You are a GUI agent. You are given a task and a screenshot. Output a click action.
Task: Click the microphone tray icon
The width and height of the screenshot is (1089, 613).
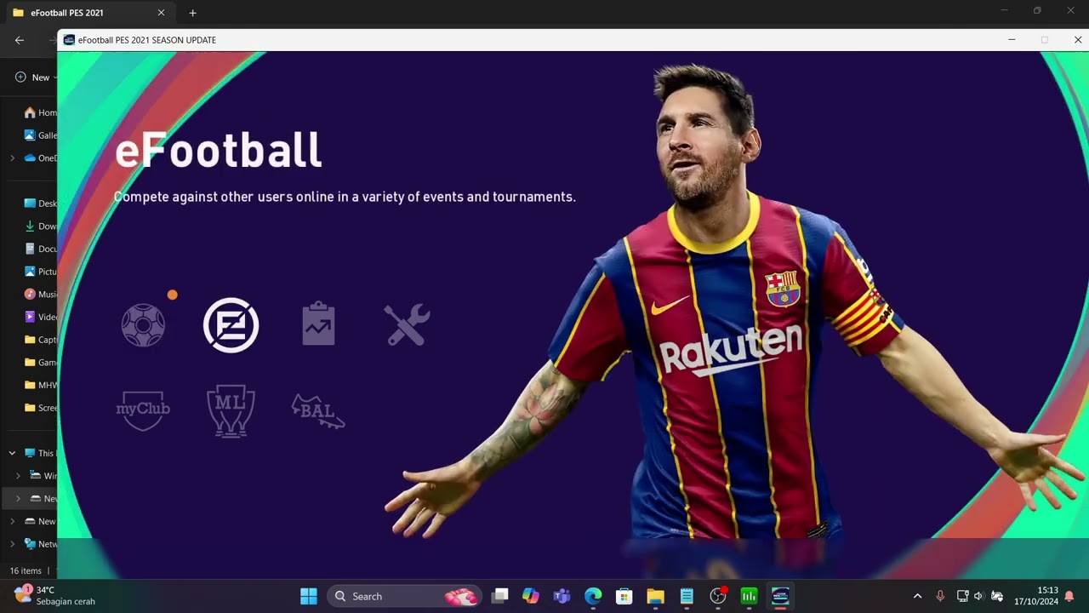pyautogui.click(x=940, y=596)
